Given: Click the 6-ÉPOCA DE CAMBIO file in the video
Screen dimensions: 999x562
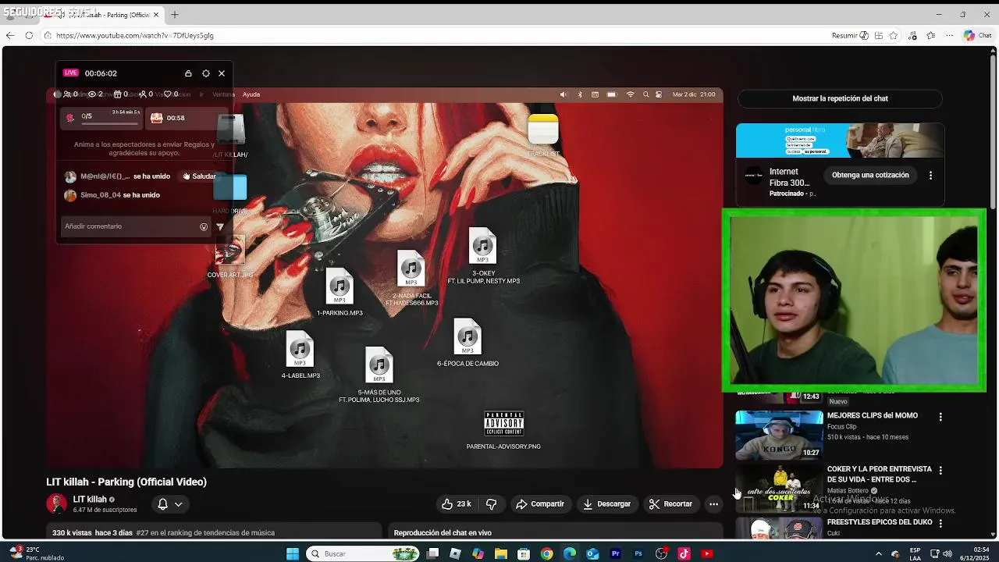Looking at the screenshot, I should (x=468, y=343).
